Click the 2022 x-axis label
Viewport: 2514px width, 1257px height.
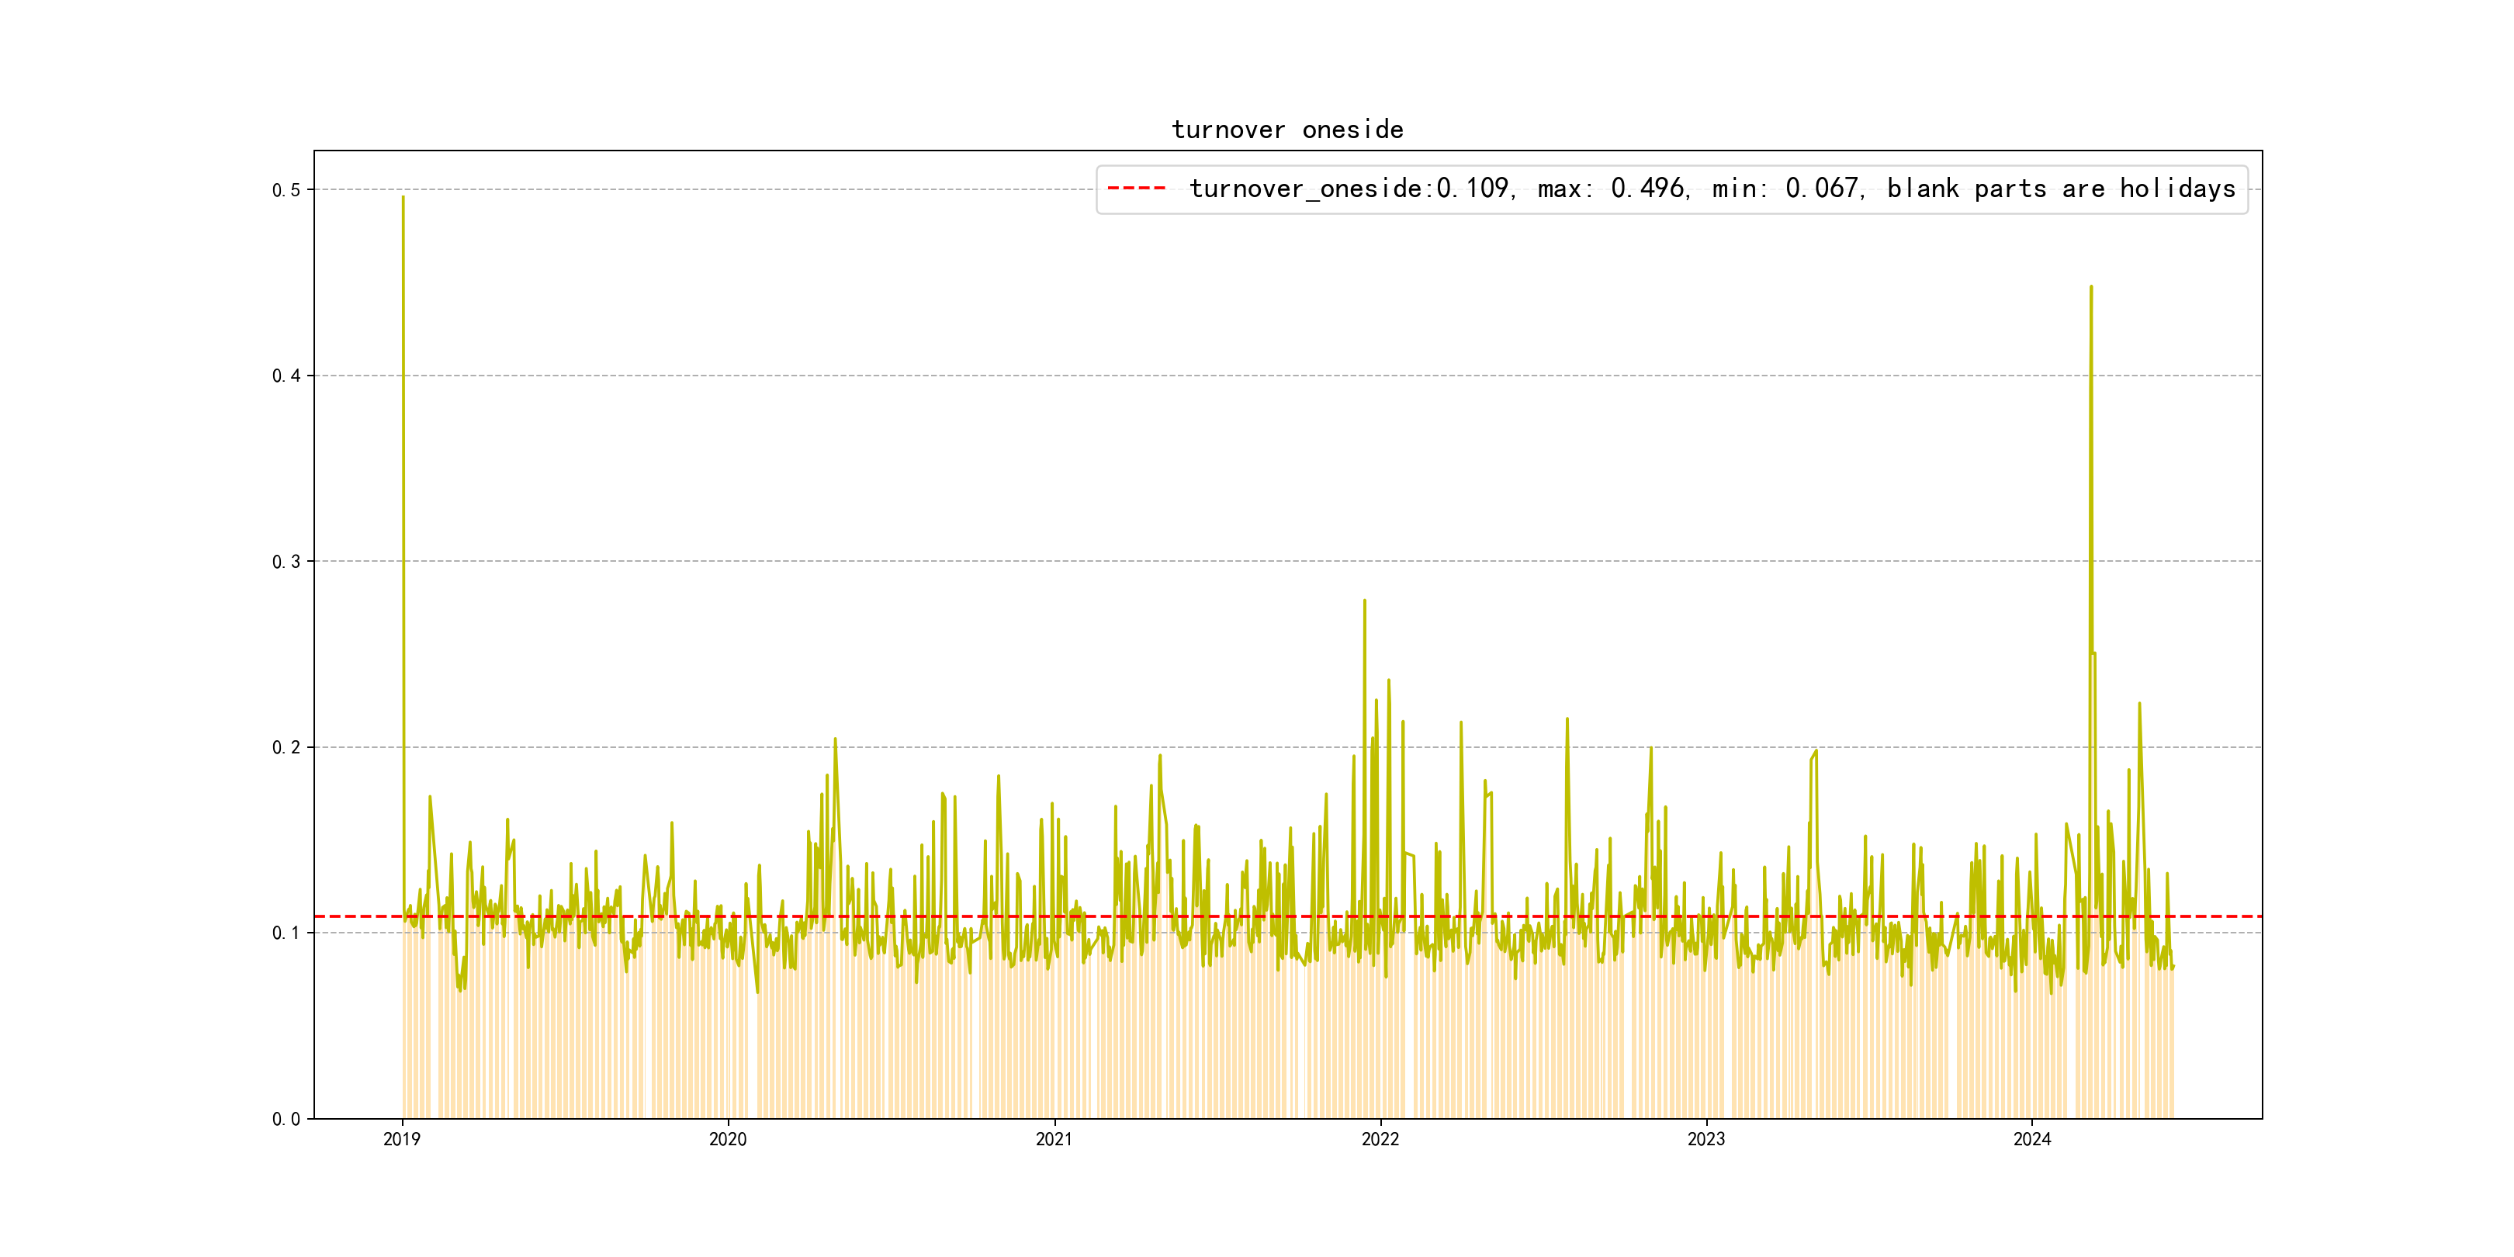[1380, 1139]
